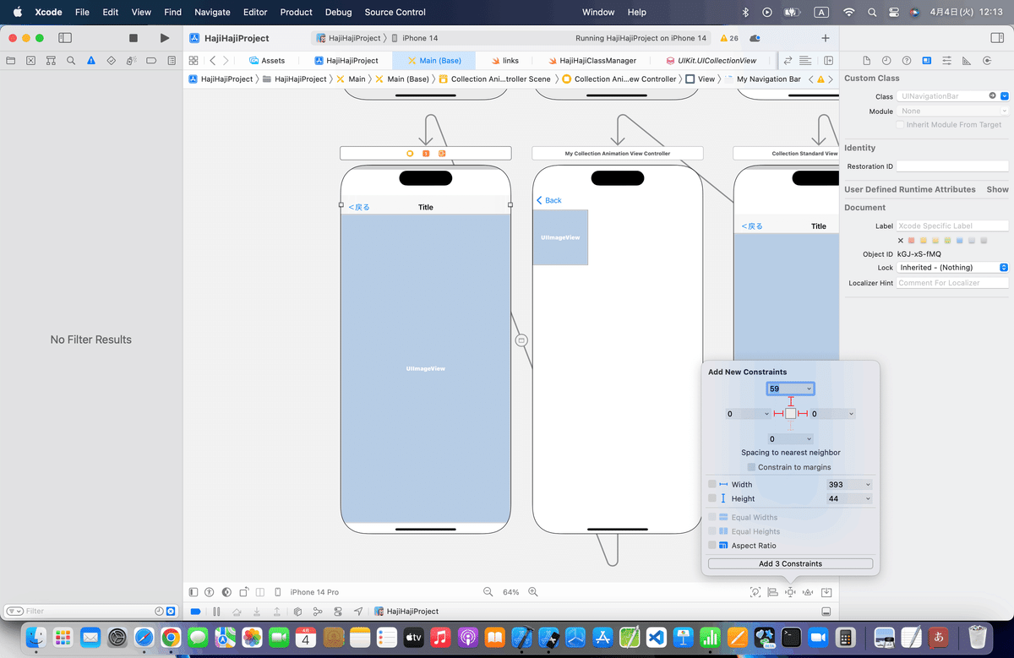The image size is (1014, 658).
Task: Open the Source Control menu
Action: pyautogui.click(x=395, y=13)
